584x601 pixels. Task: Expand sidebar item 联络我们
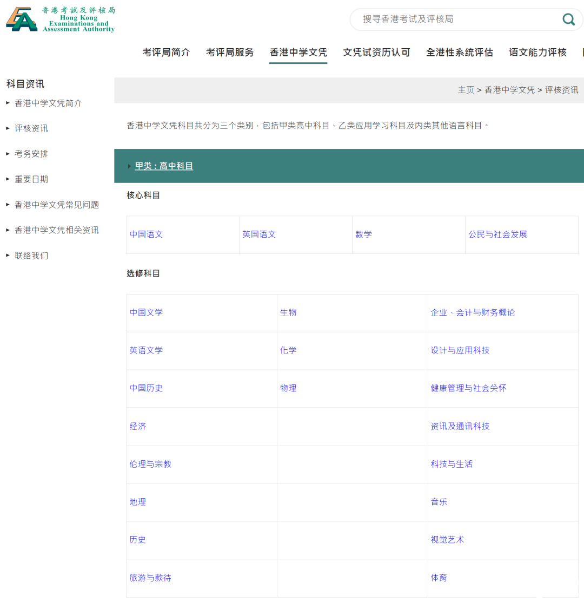31,256
